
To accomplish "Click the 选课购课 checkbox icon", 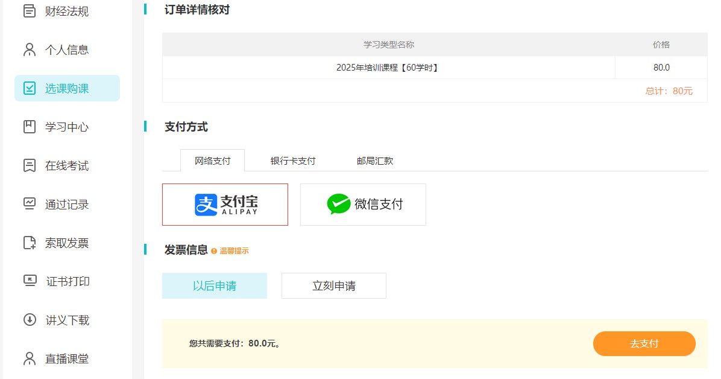I will 30,88.
